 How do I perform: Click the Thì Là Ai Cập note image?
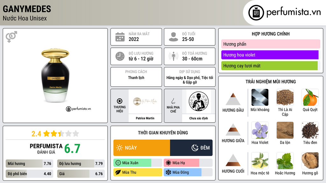coord(285,97)
